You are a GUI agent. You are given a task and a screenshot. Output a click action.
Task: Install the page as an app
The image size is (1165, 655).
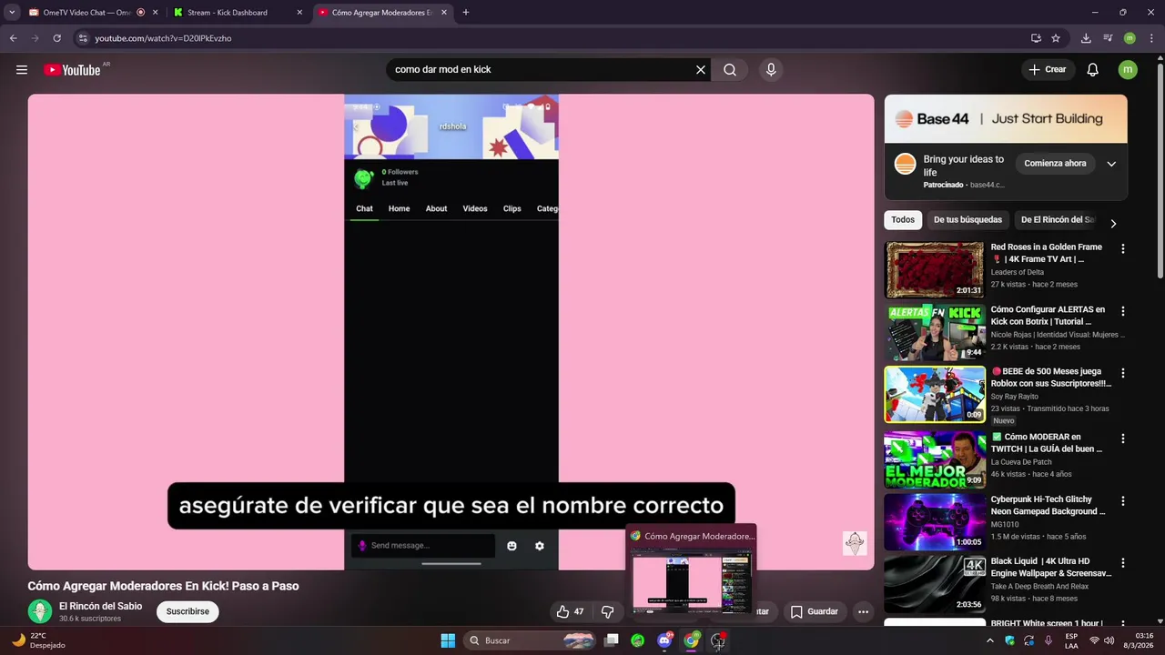(x=1036, y=38)
